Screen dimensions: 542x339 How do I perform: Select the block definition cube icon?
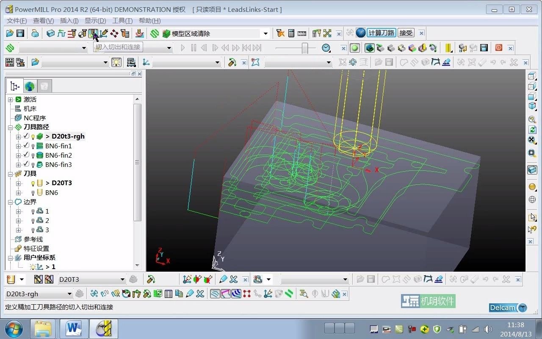point(51,33)
